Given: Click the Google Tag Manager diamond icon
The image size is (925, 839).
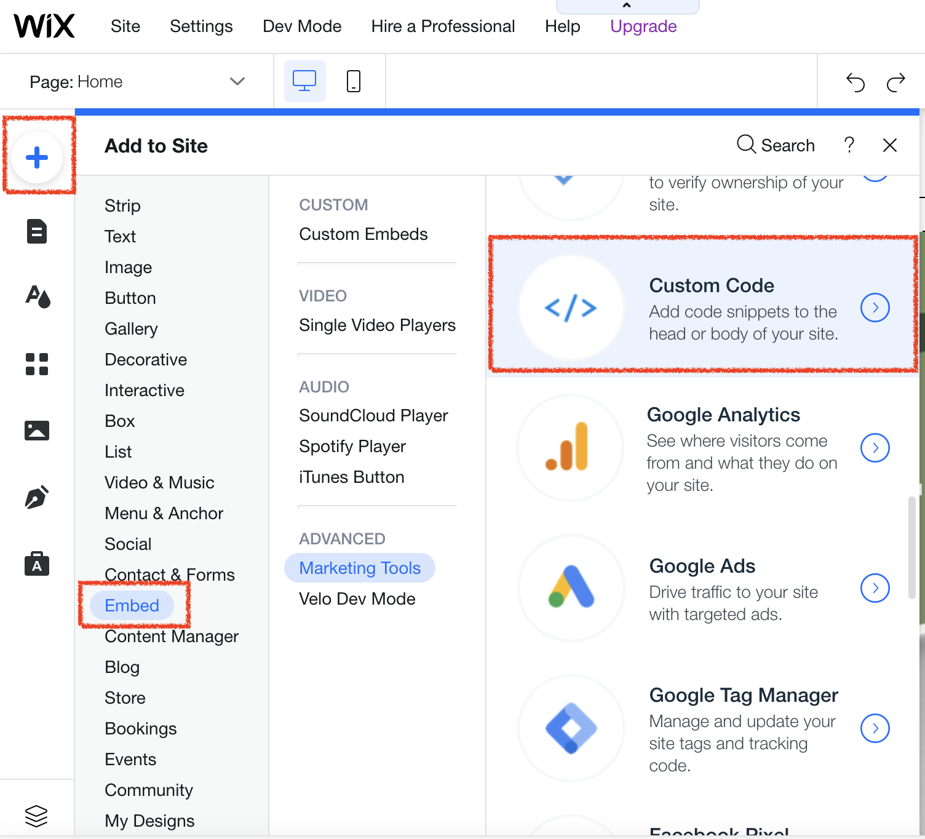Looking at the screenshot, I should click(571, 728).
